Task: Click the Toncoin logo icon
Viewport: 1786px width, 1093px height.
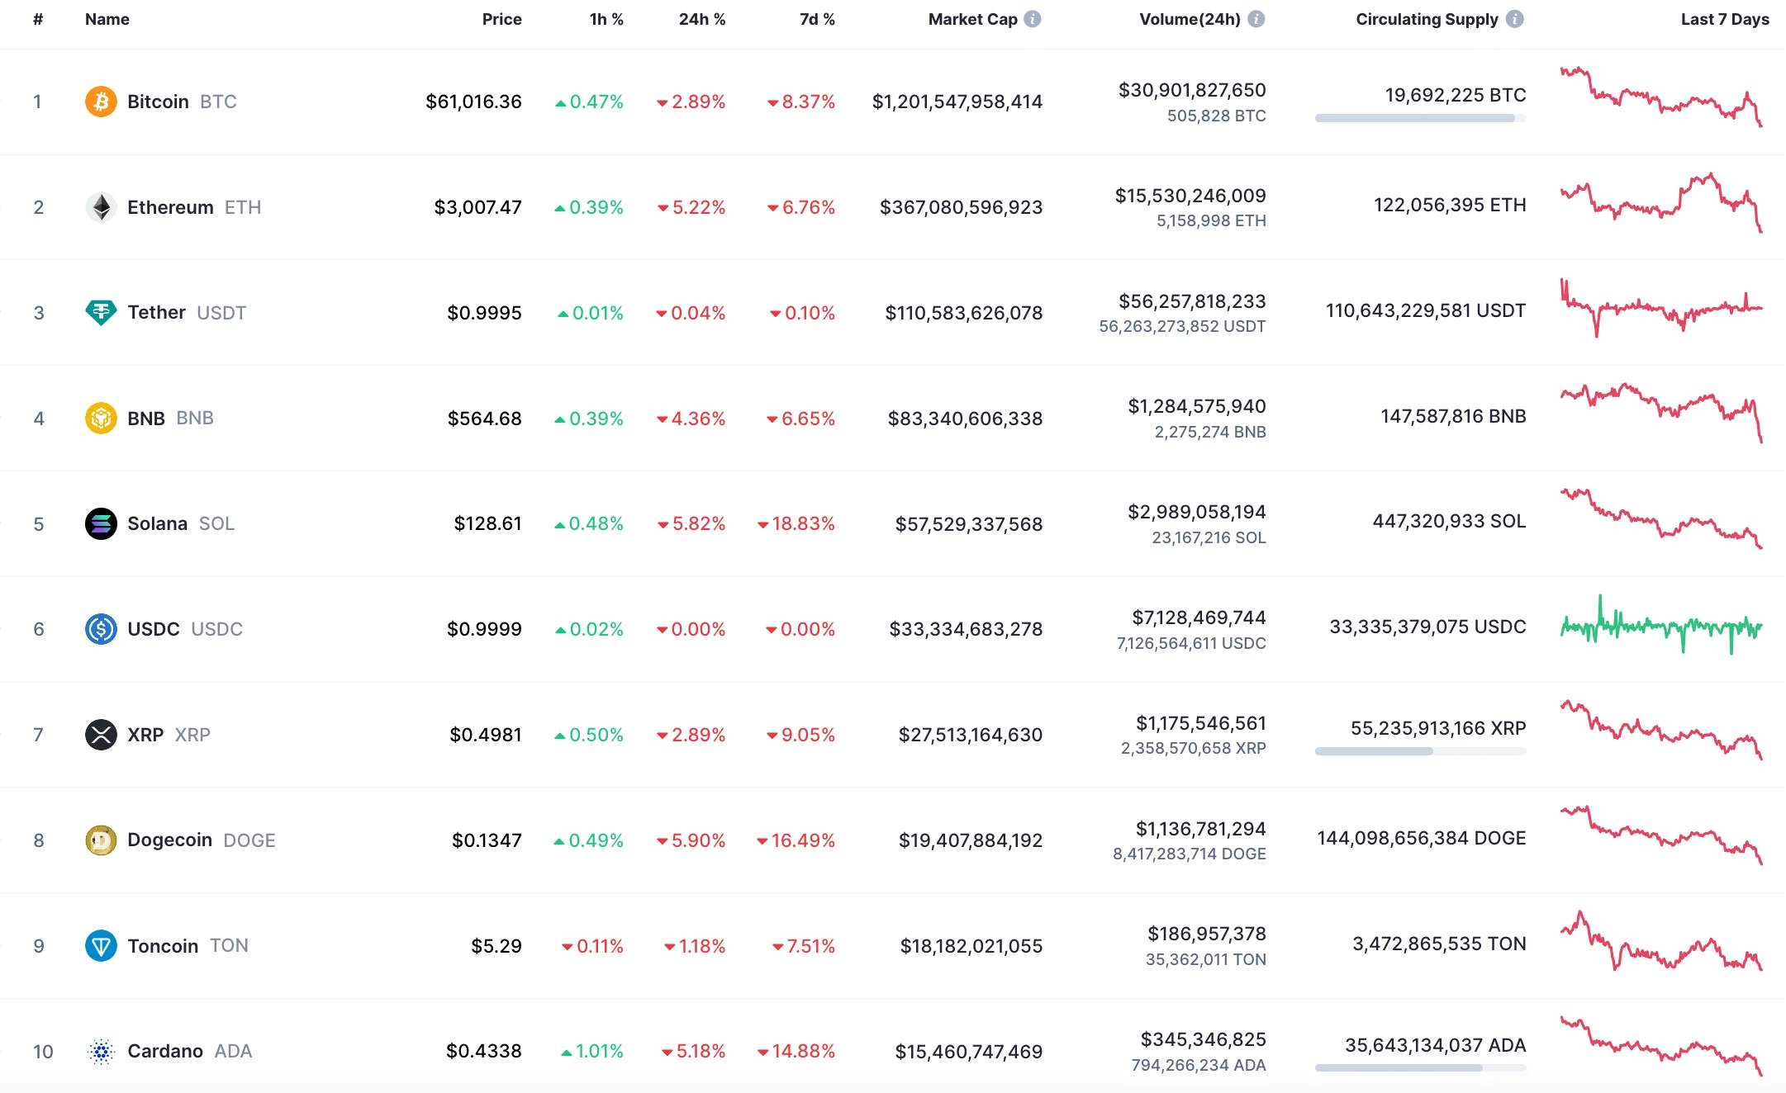Action: [101, 946]
